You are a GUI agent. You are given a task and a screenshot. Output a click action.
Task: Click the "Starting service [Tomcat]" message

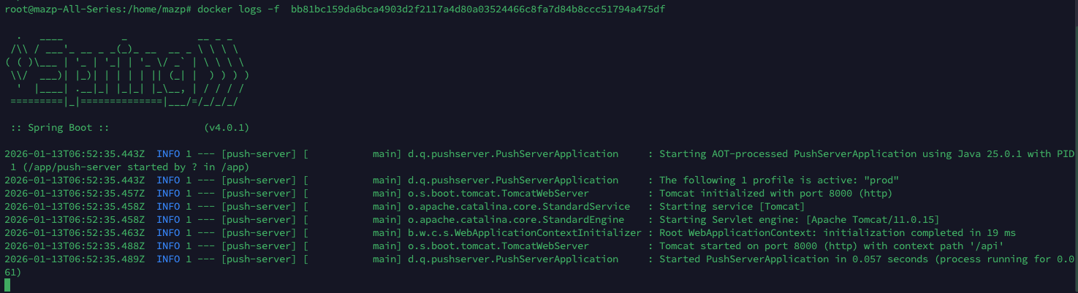click(x=732, y=207)
